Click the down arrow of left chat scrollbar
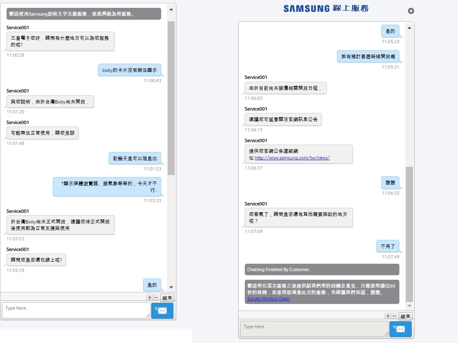This screenshot has height=343, width=458. coord(171,288)
